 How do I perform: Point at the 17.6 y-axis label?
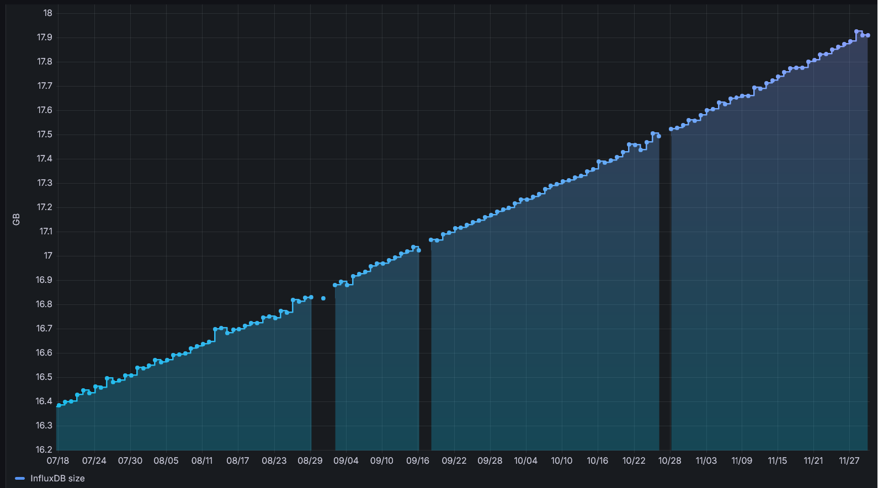tap(45, 110)
